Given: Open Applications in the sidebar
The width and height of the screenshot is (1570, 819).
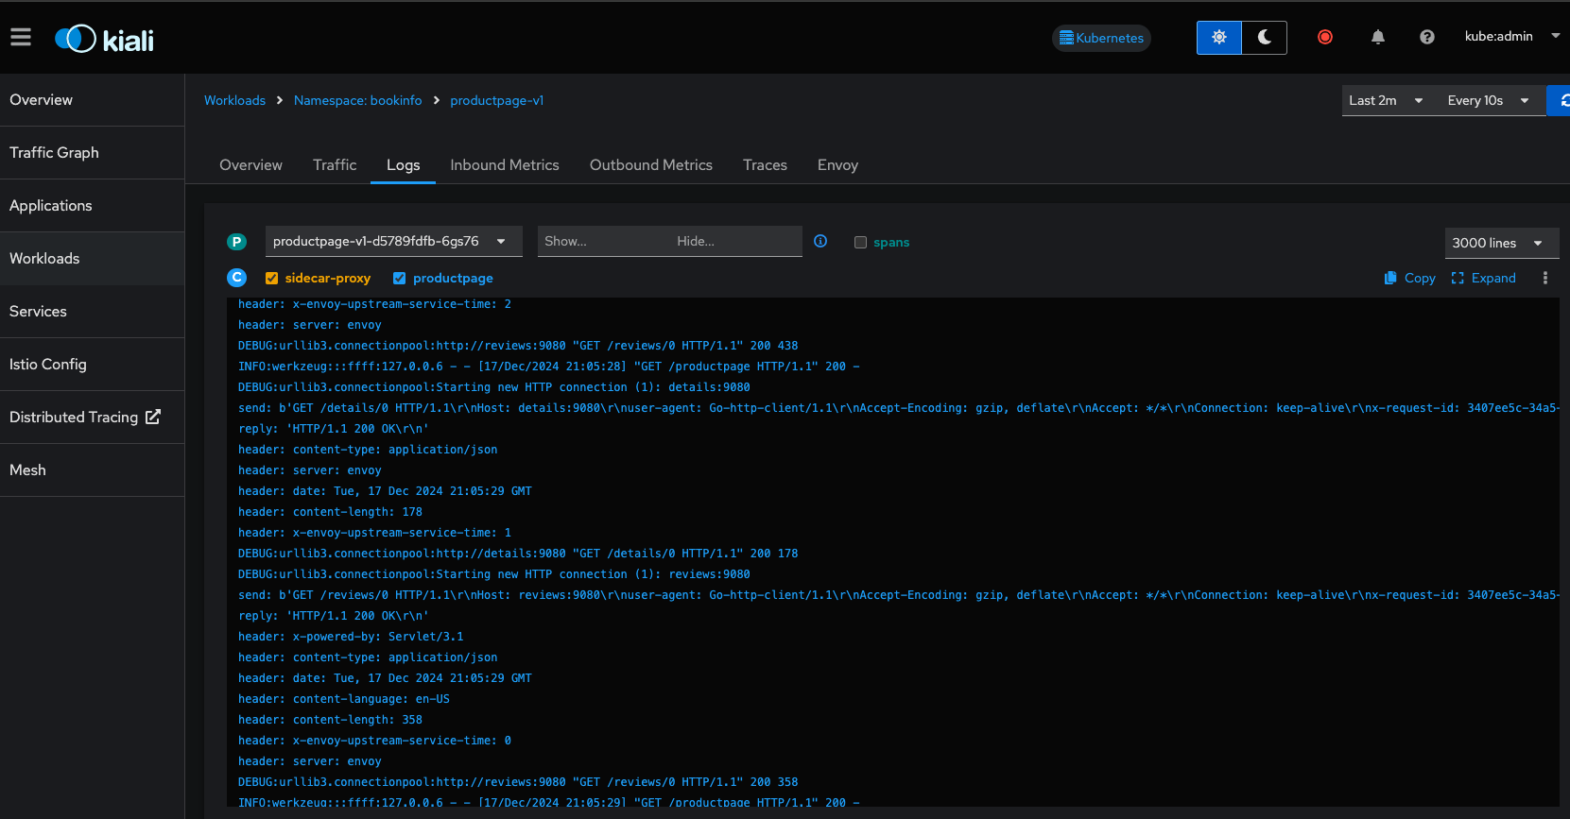Looking at the screenshot, I should point(92,206).
